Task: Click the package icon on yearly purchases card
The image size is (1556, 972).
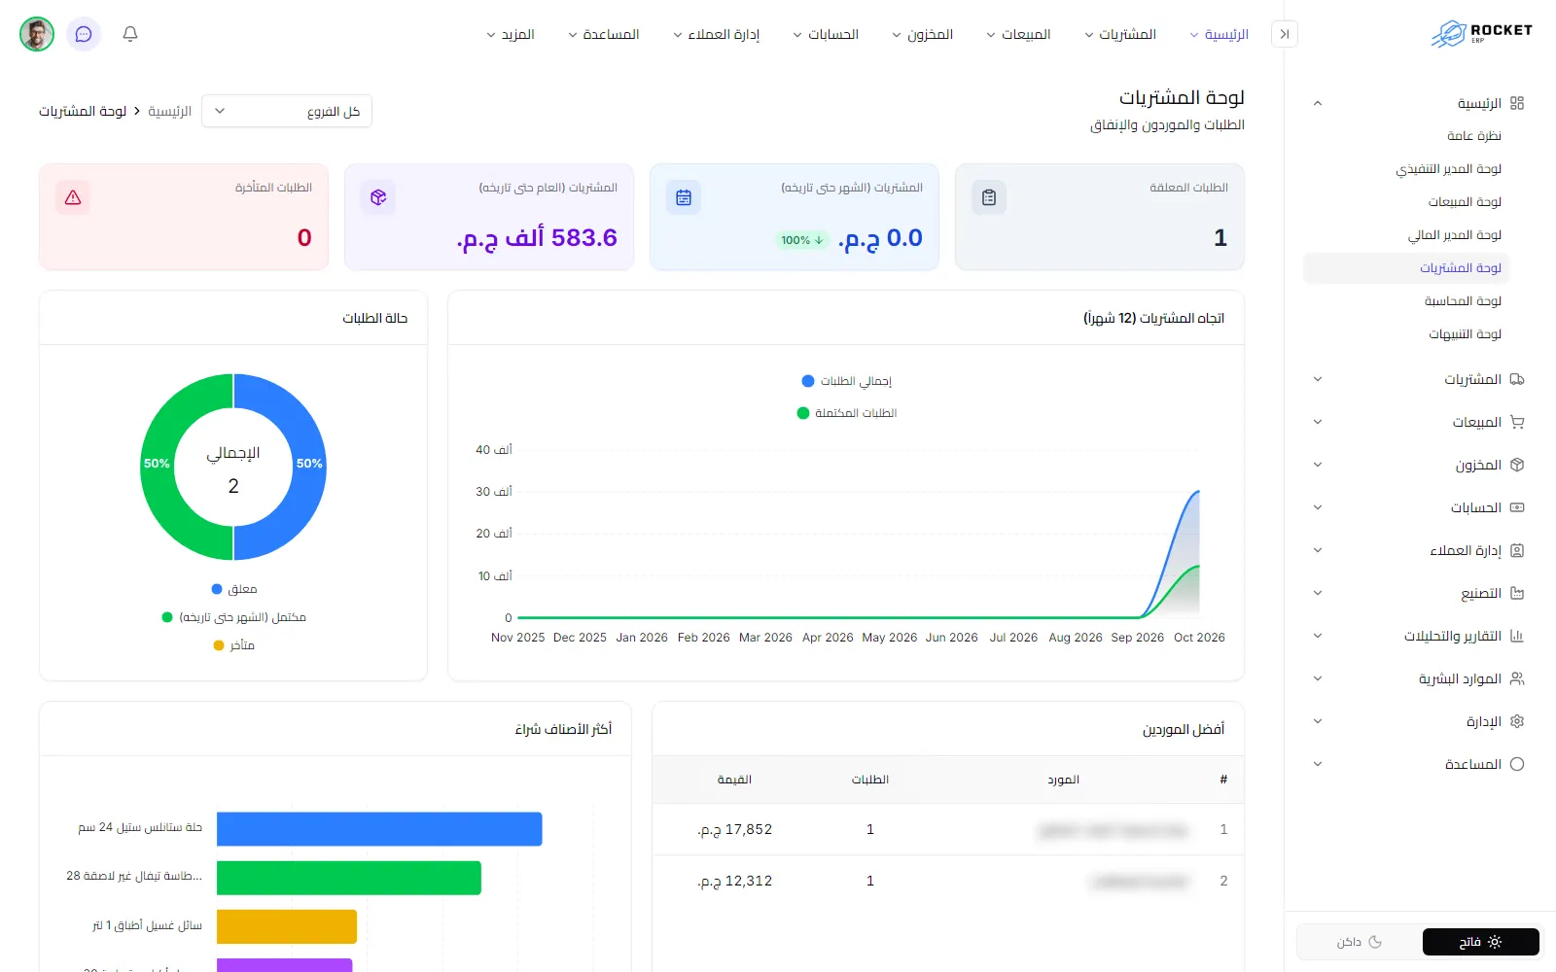Action: (378, 197)
